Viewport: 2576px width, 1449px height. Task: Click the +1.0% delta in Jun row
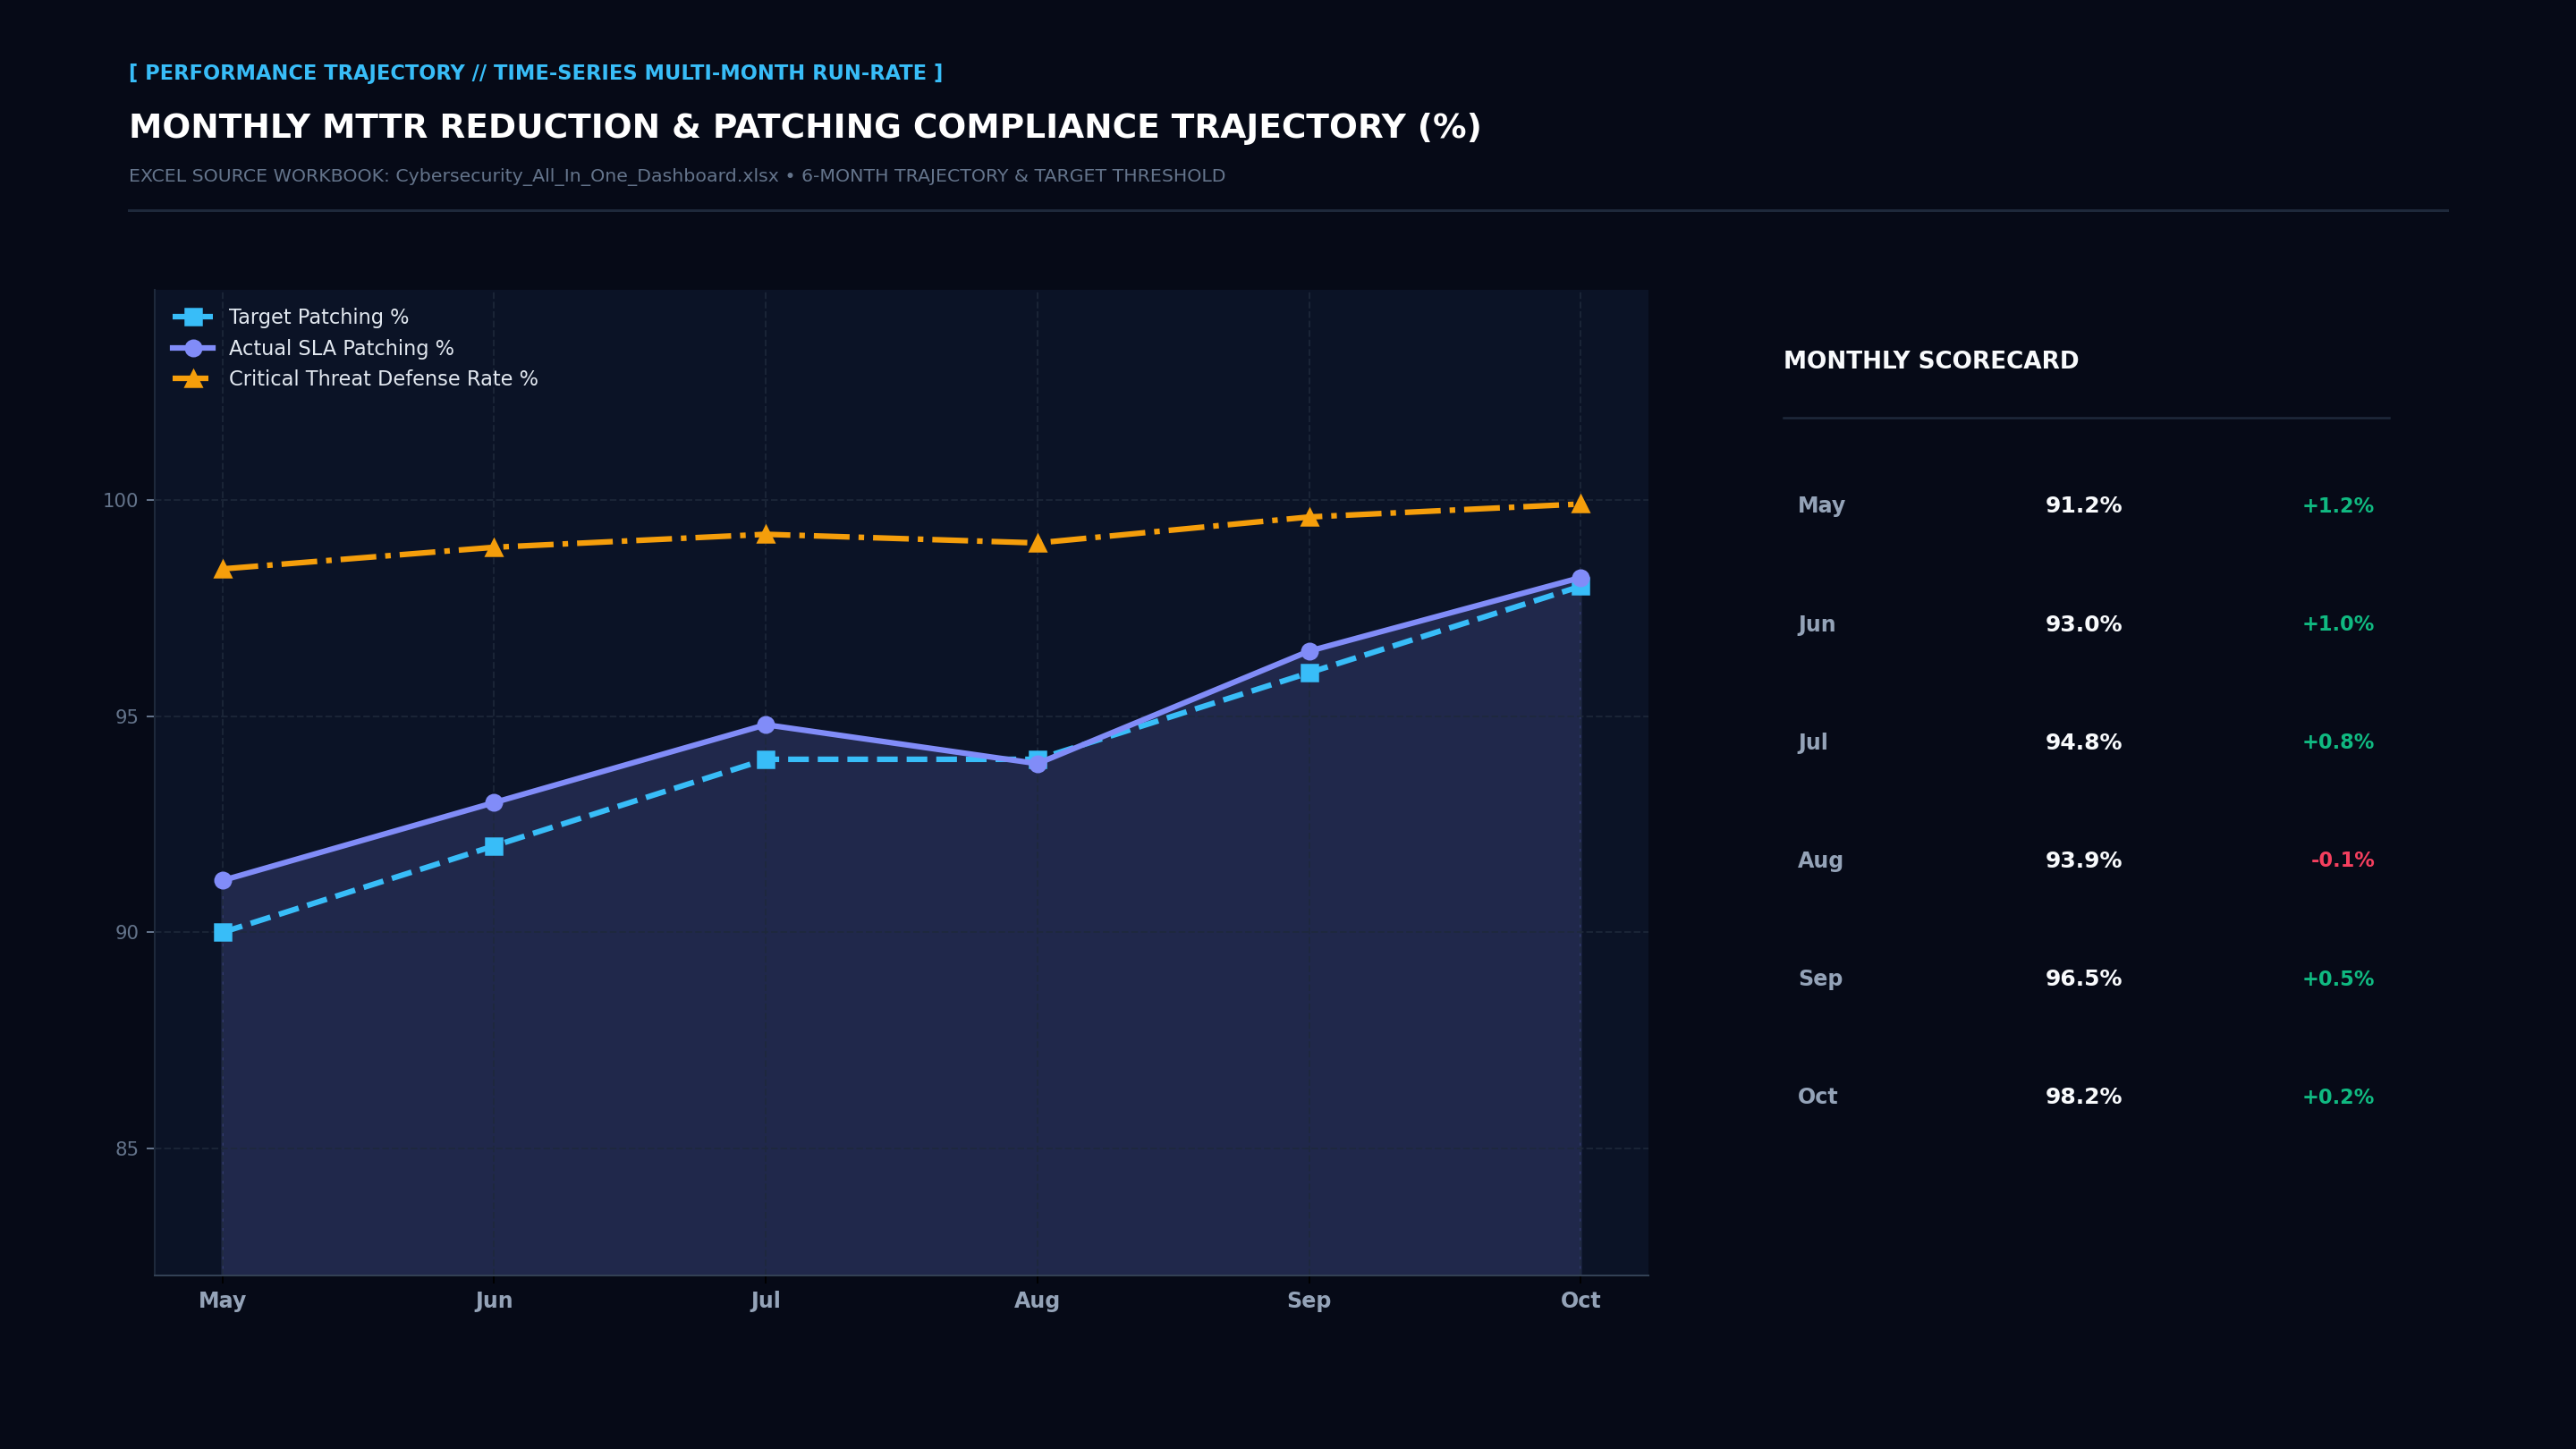click(2338, 624)
